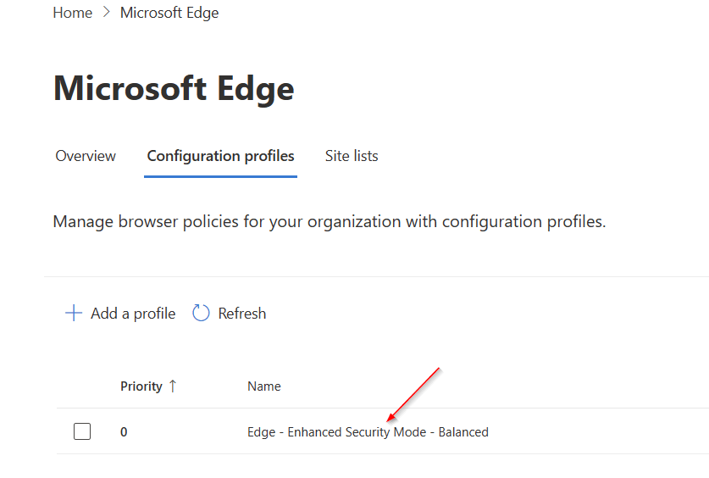Viewport: 709px width, 478px height.
Task: Open Edge - Enhanced Security Mode - Balanced profile
Action: [368, 432]
